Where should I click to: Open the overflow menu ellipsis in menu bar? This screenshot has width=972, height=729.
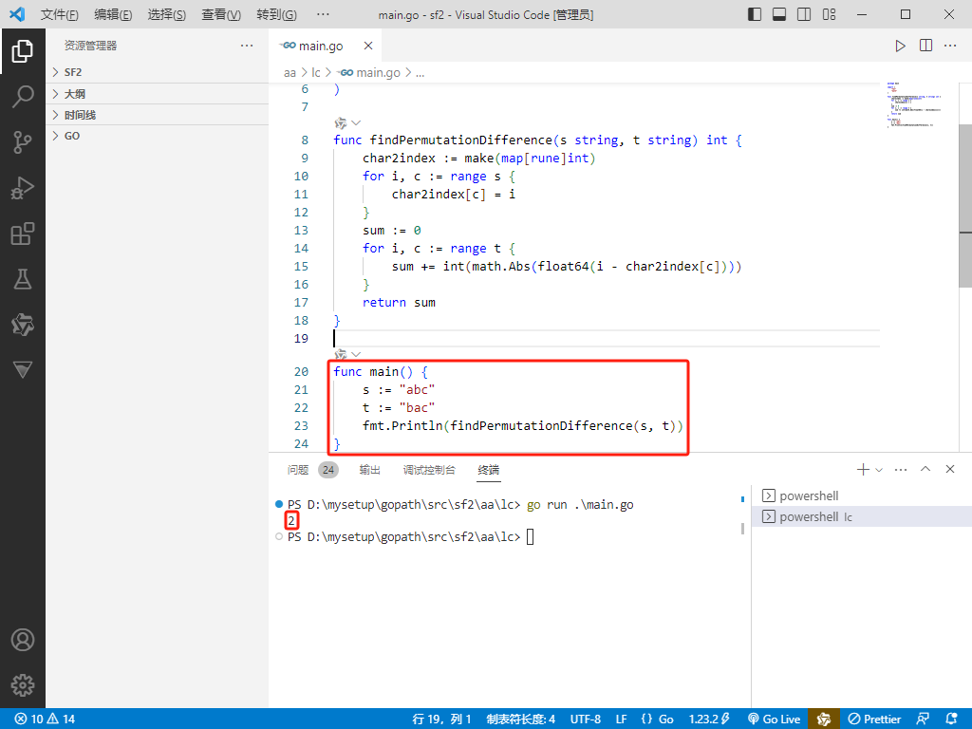point(323,14)
